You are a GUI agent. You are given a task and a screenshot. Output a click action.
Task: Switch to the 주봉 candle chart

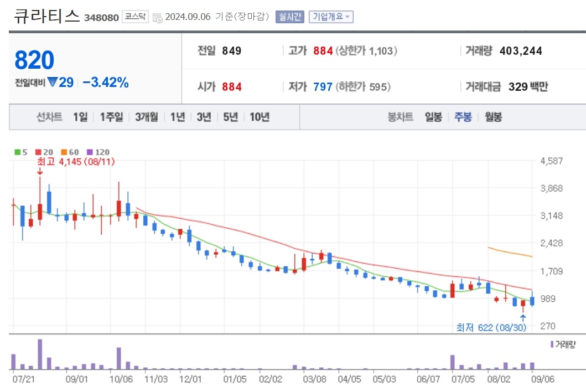tap(463, 117)
